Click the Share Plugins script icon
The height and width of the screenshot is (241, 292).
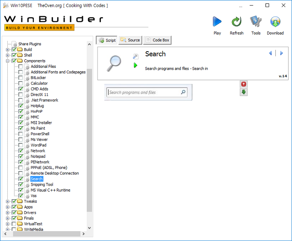[x=15, y=44]
